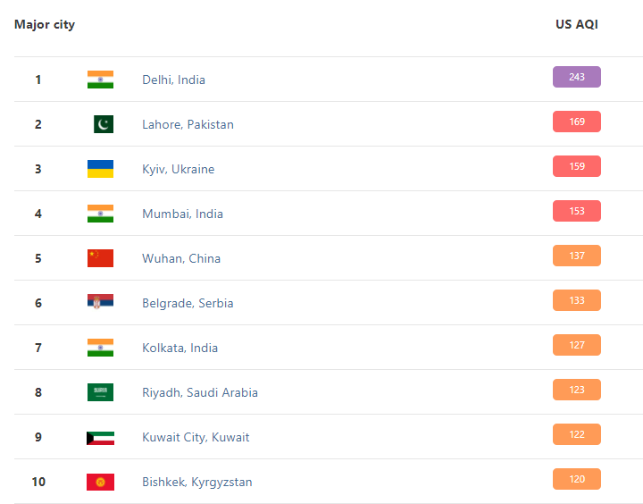Click the Major city column header
The width and height of the screenshot is (643, 504).
point(45,24)
